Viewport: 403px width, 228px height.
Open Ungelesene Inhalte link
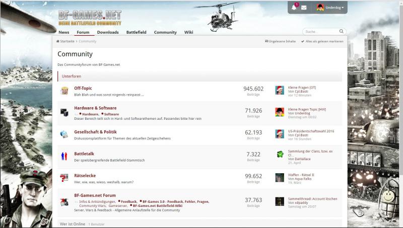click(280, 41)
